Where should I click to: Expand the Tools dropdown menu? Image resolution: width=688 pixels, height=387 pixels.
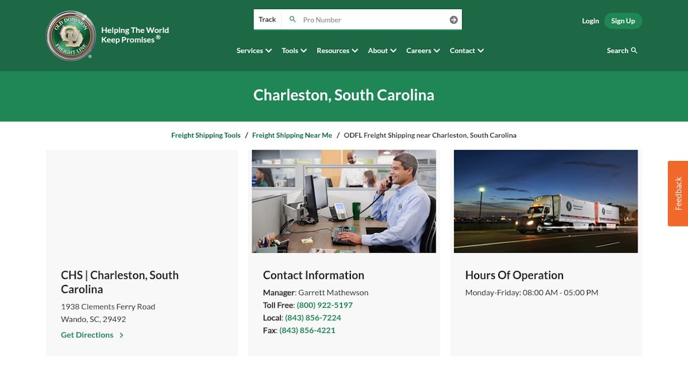click(x=294, y=50)
